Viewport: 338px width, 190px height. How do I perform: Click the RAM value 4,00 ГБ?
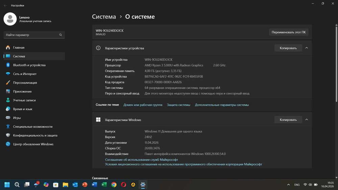pos(163,71)
